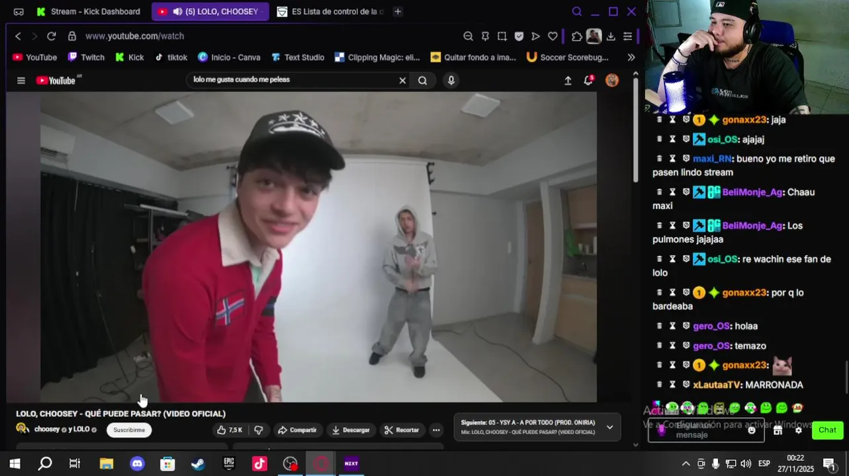Open Steam from the taskbar
This screenshot has height=476, width=849.
tap(198, 463)
